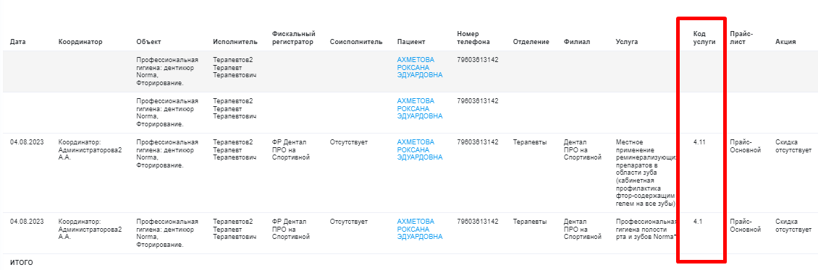
Task: Click service code 4.11 cell
Action: [x=699, y=142]
